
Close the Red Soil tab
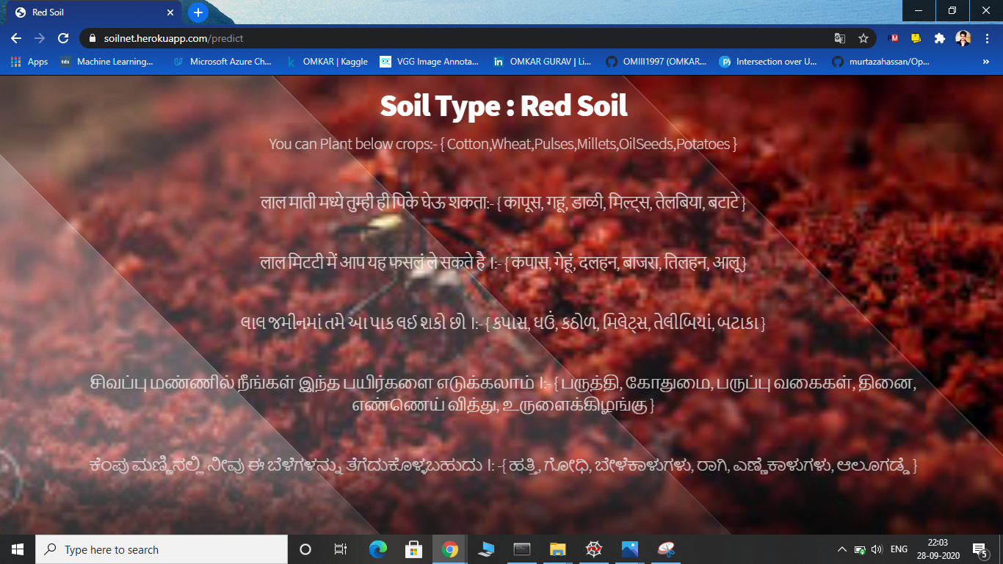click(x=170, y=12)
